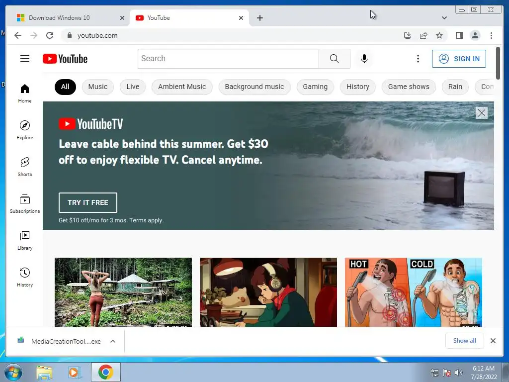The width and height of the screenshot is (509, 382).
Task: Go back with the browser back arrow
Action: pos(18,35)
